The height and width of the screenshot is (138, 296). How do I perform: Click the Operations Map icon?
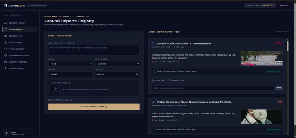6,36
